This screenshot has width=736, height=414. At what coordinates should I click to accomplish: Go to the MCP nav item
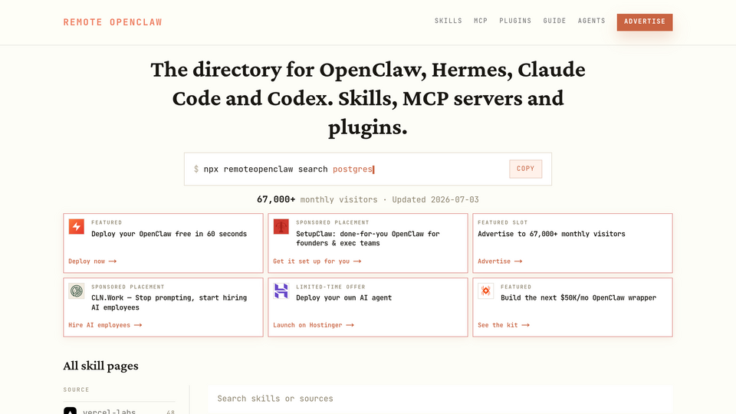481,21
